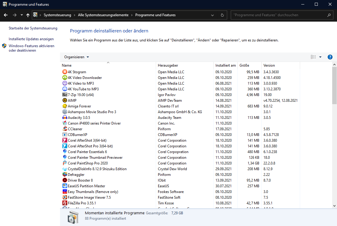This screenshot has width=337, height=226.
Task: Open the help question mark icon
Action: 330,57
